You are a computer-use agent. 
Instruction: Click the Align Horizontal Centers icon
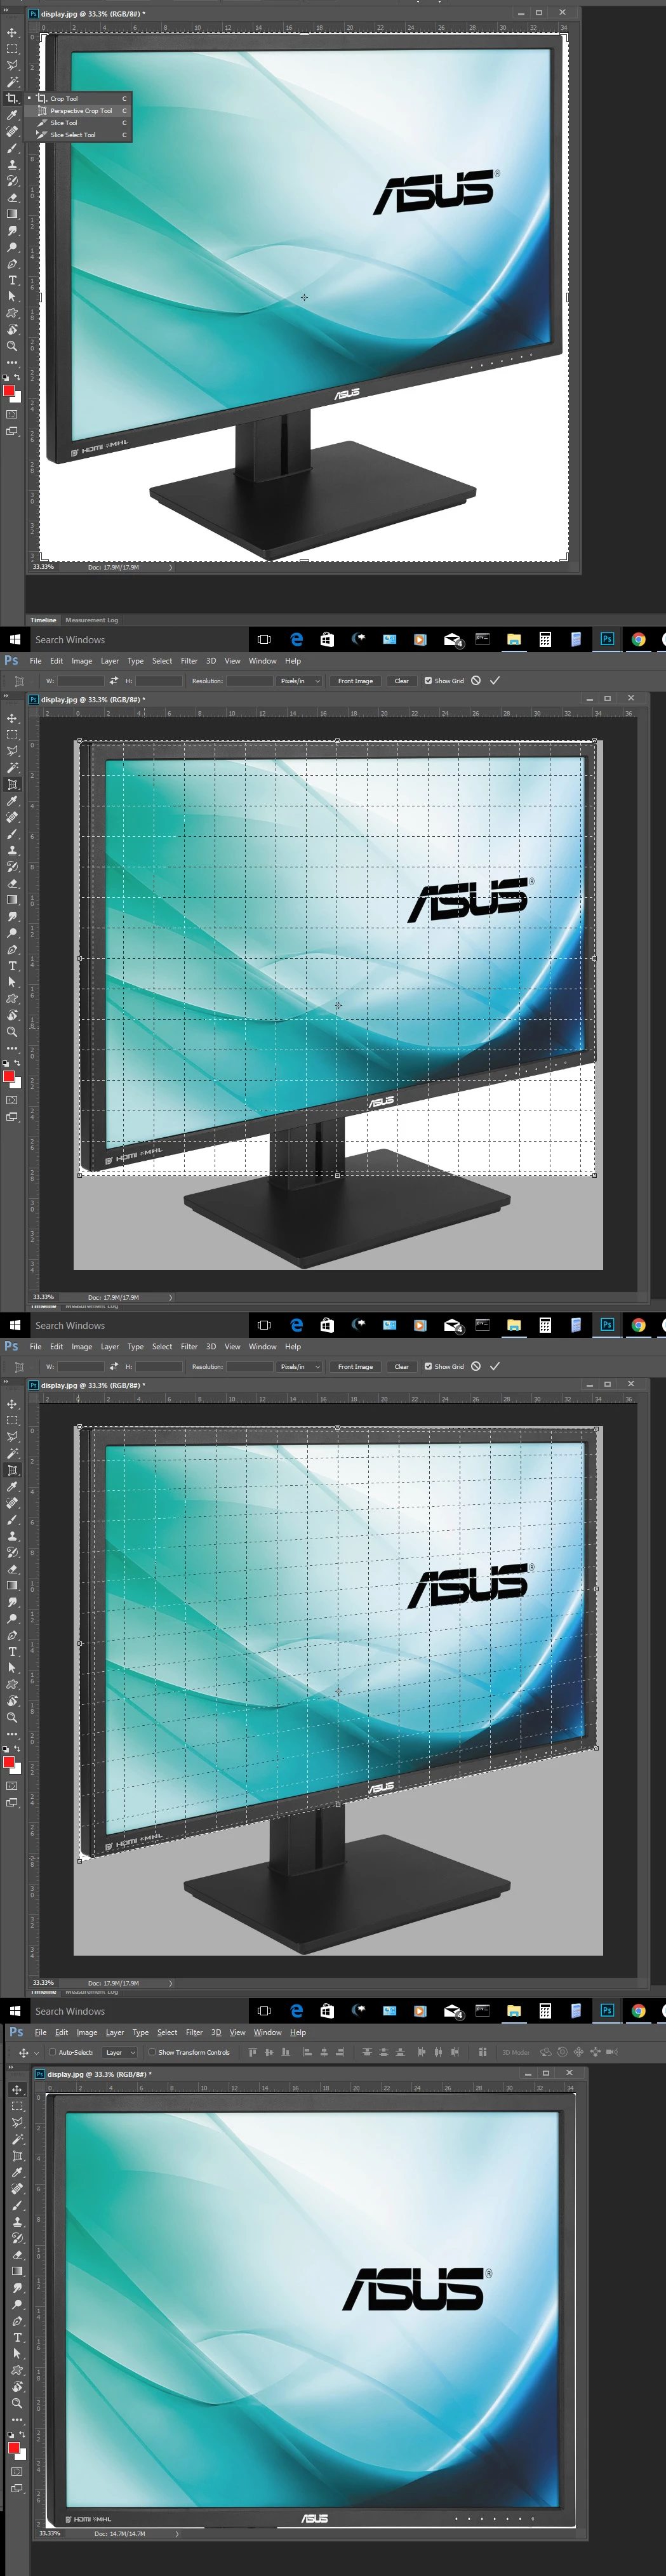click(x=324, y=2052)
